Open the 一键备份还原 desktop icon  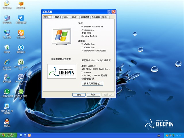[6, 92]
